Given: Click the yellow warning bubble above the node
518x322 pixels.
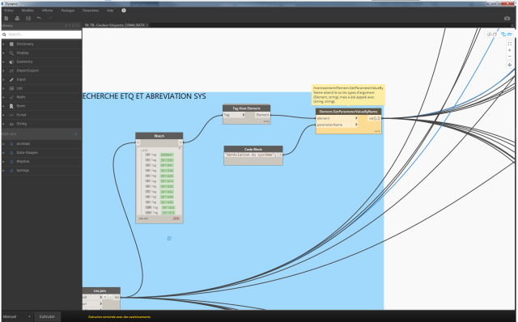Looking at the screenshot, I should pos(348,95).
